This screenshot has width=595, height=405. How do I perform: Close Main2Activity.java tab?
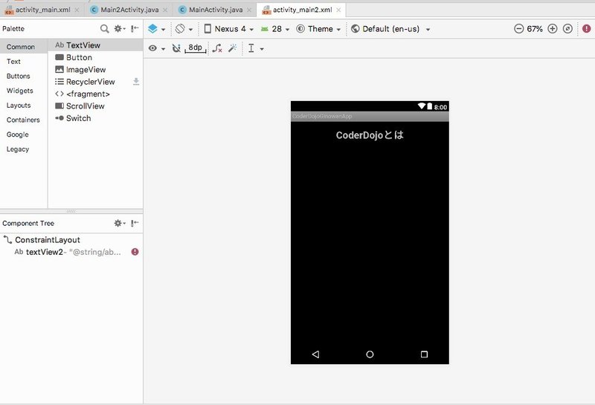pyautogui.click(x=165, y=10)
